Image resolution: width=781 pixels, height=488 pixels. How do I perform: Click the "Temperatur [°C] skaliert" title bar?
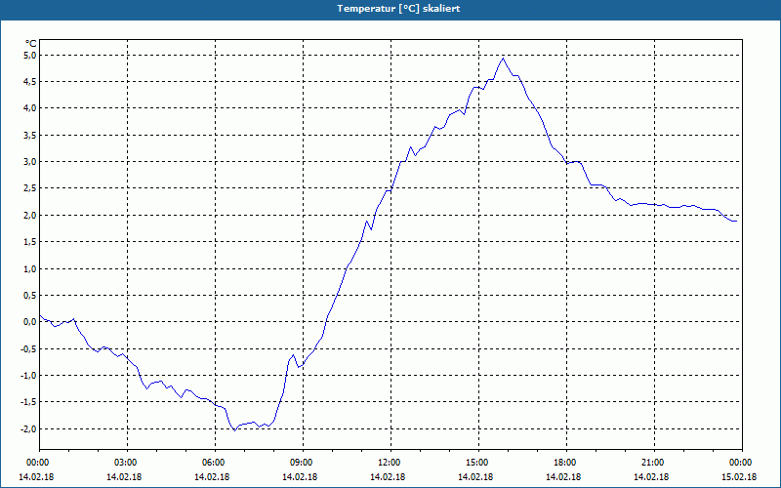[x=390, y=9]
